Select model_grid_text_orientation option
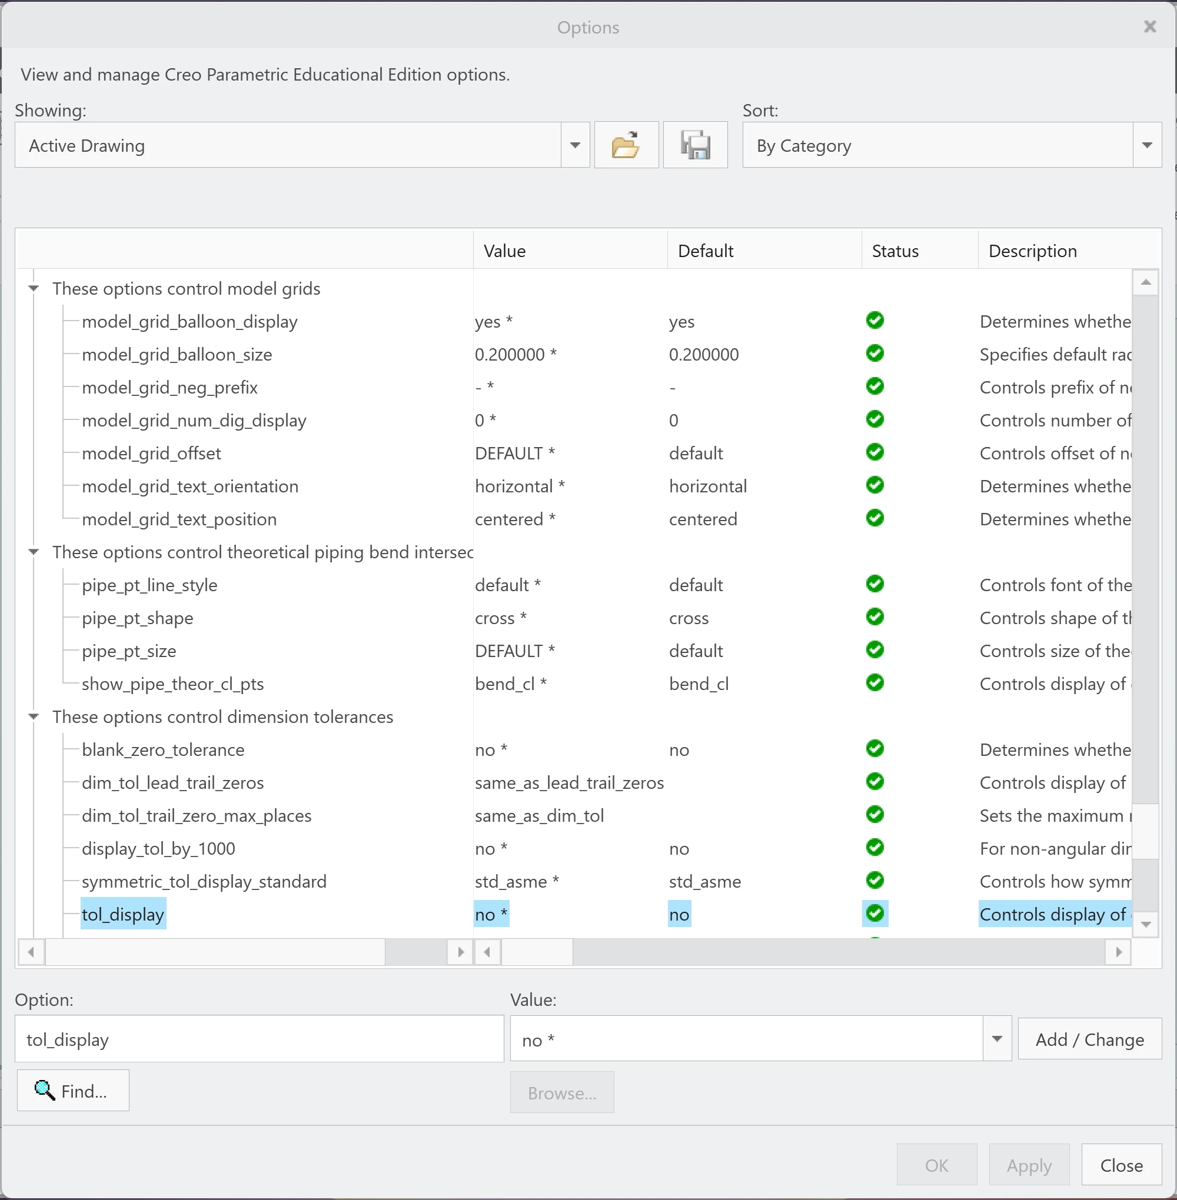 [x=191, y=486]
